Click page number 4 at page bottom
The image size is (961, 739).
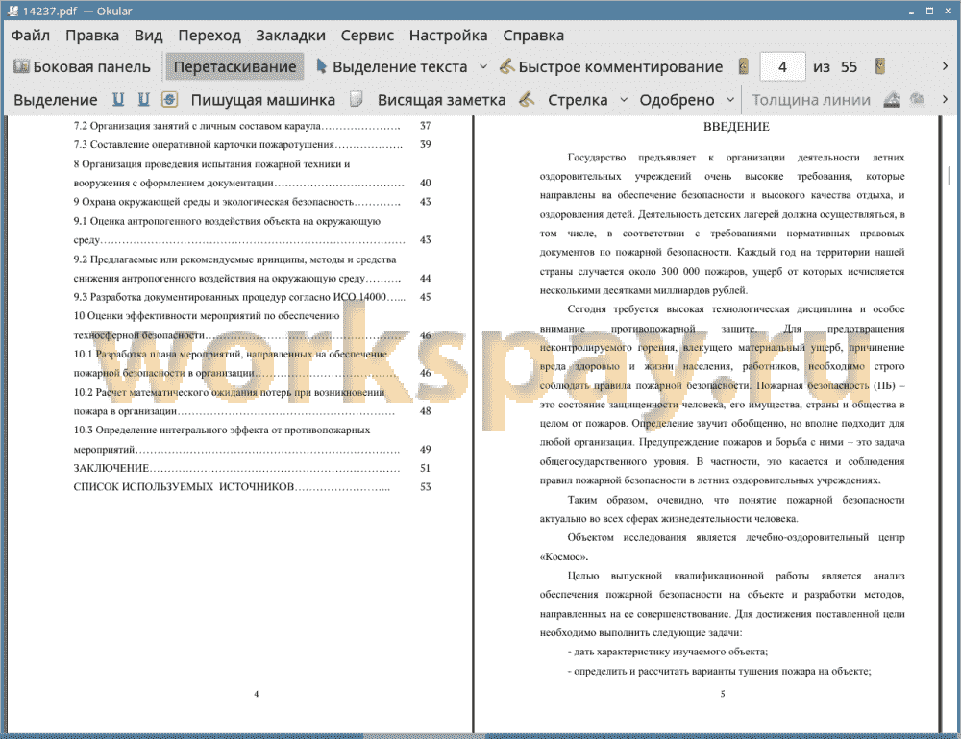tap(257, 694)
